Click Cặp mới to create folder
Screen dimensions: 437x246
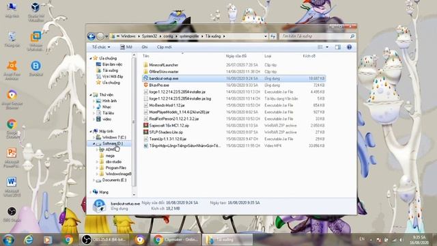coord(164,47)
